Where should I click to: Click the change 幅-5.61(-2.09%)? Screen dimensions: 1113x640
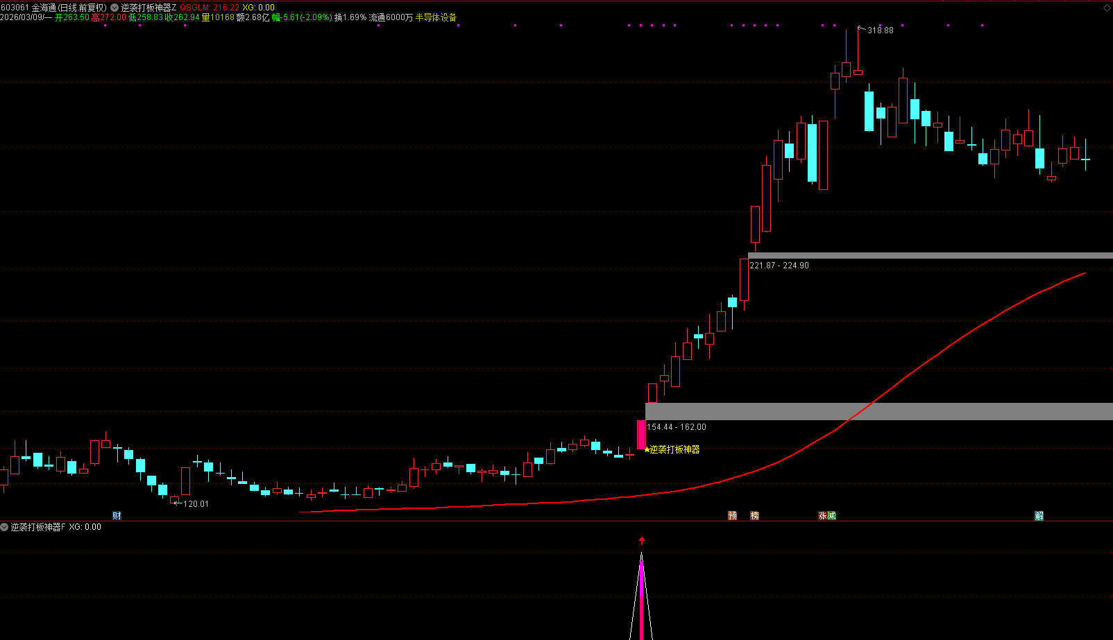pyautogui.click(x=302, y=17)
